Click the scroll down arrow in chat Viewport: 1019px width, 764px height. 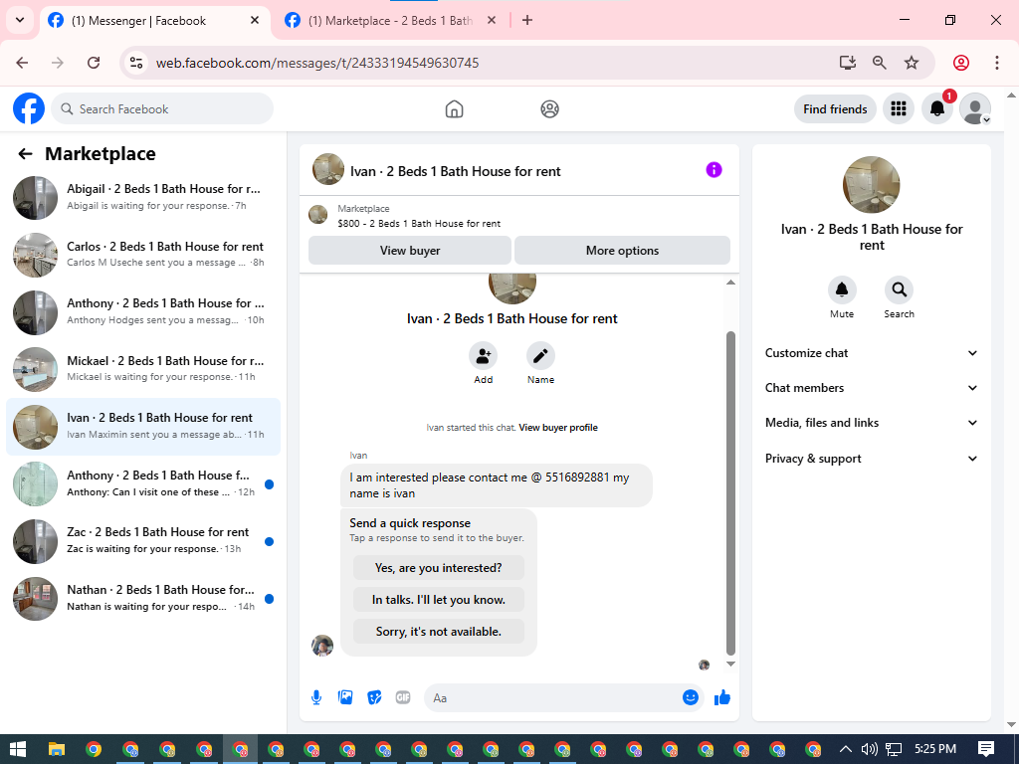click(x=730, y=664)
